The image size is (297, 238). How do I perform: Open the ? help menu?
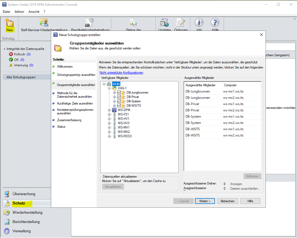[44, 12]
